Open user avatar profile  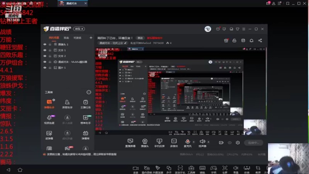click(208, 29)
